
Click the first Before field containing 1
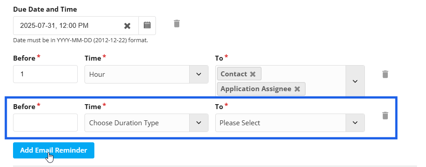pyautogui.click(x=45, y=74)
